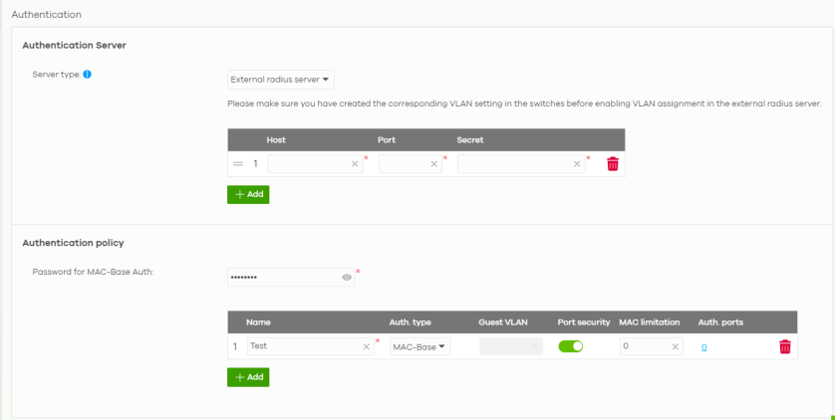Delete the Test authentication policy row
This screenshot has height=420, width=835.
coord(784,346)
